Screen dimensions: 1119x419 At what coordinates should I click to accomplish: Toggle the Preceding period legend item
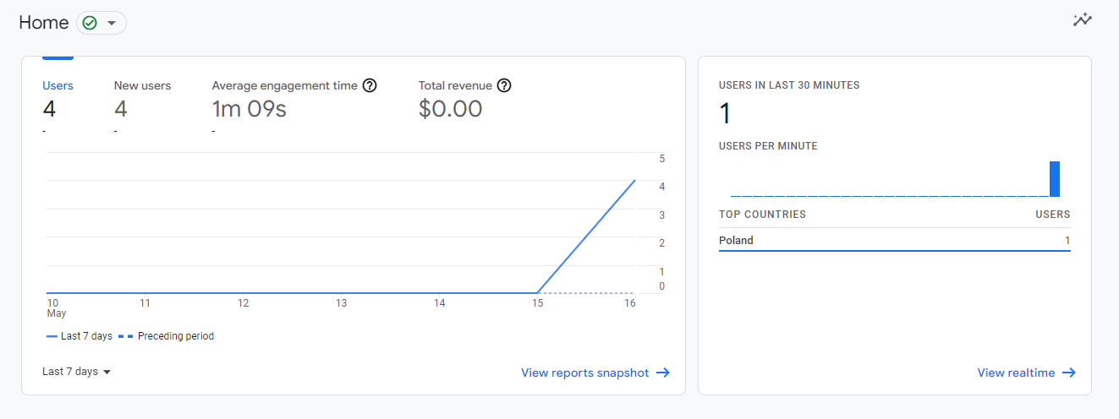(167, 336)
